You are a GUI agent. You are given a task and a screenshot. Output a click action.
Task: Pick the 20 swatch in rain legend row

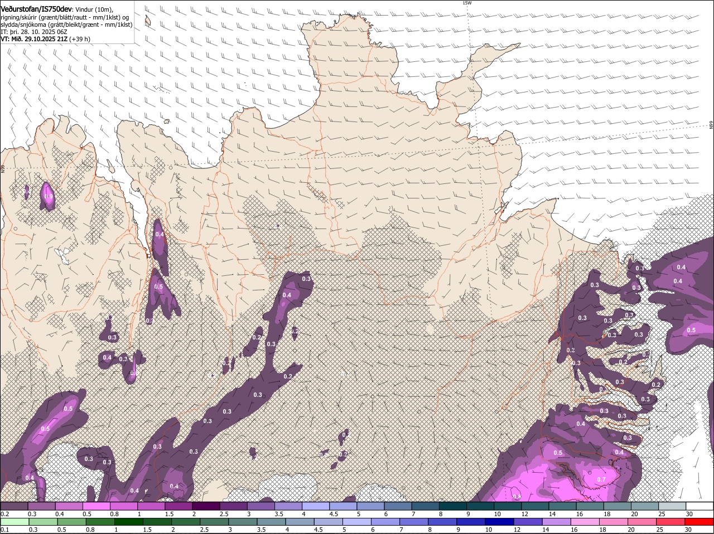tap(641, 522)
